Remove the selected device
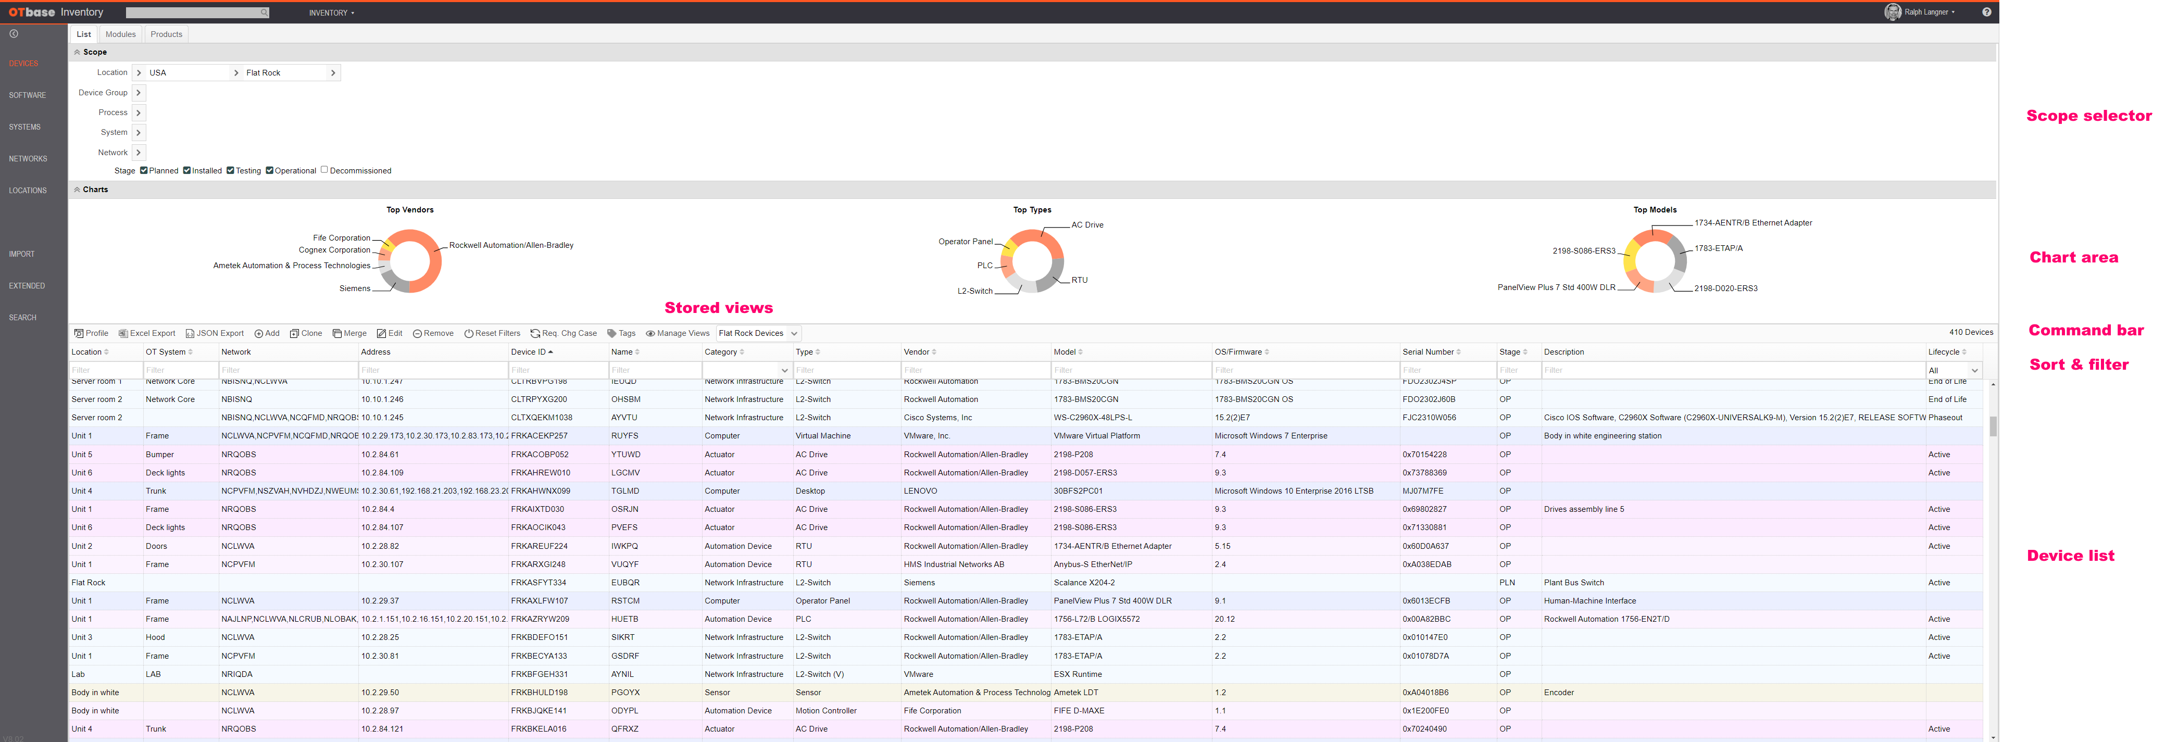This screenshot has width=2178, height=742. [x=433, y=334]
